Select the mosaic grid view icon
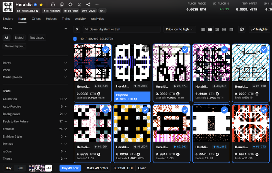 click(x=217, y=29)
